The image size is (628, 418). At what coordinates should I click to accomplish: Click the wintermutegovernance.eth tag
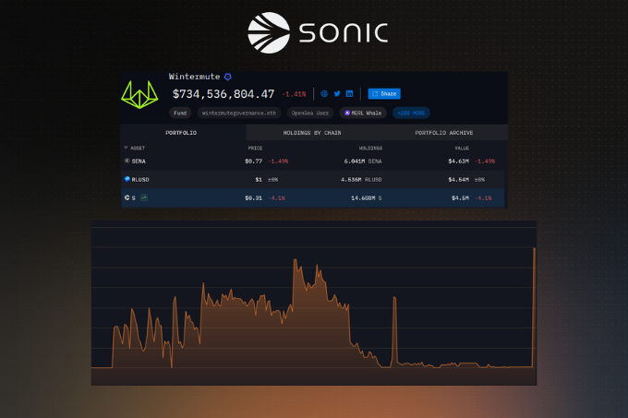[x=239, y=113]
